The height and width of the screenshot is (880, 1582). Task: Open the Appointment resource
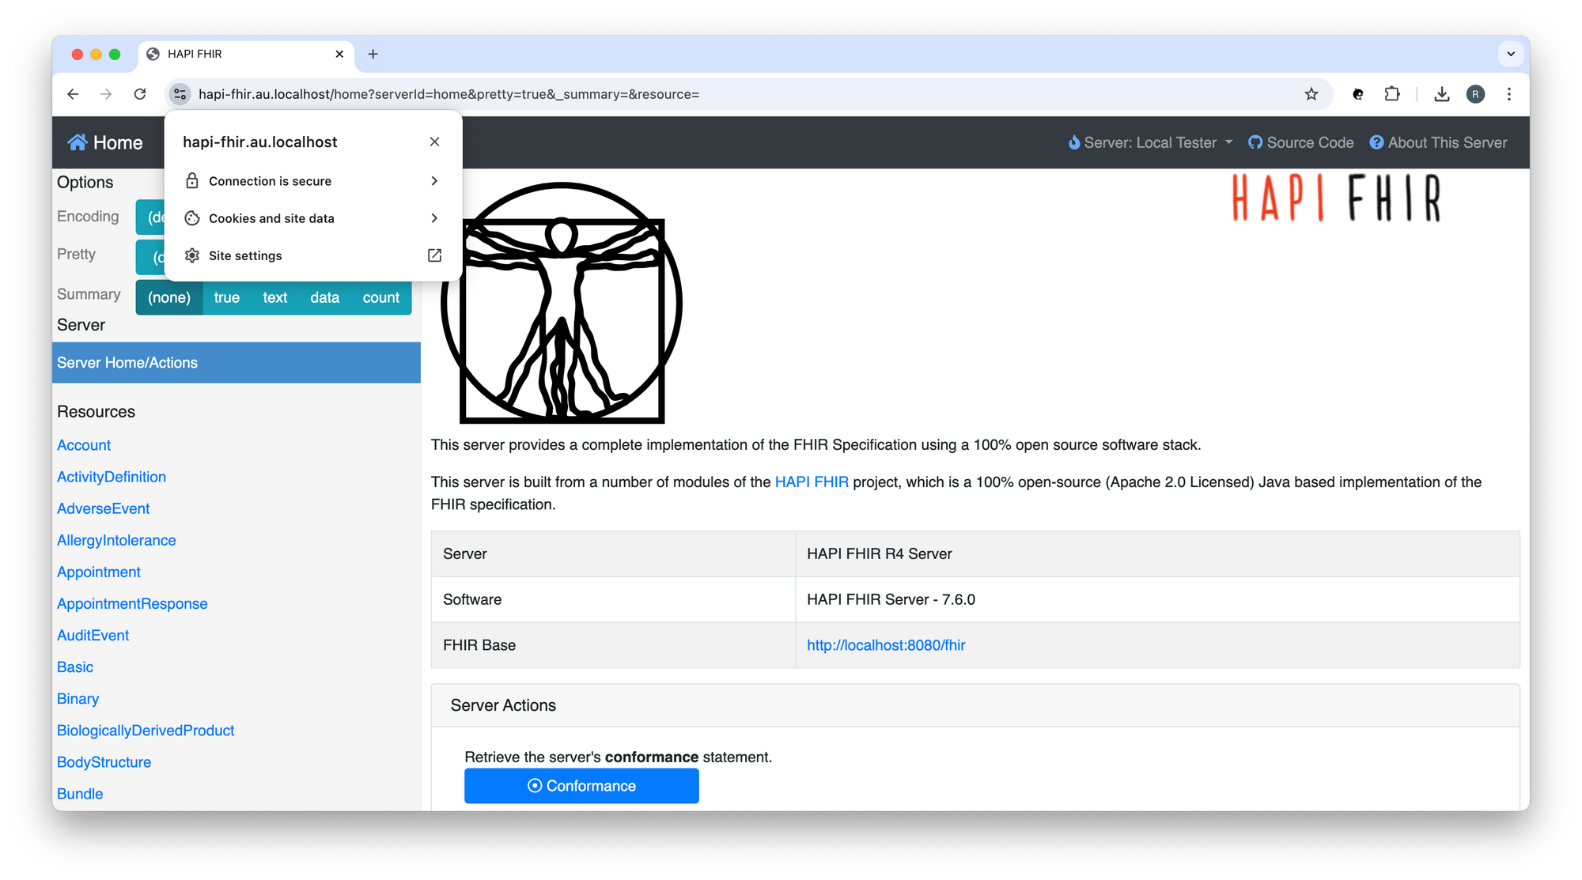(99, 572)
